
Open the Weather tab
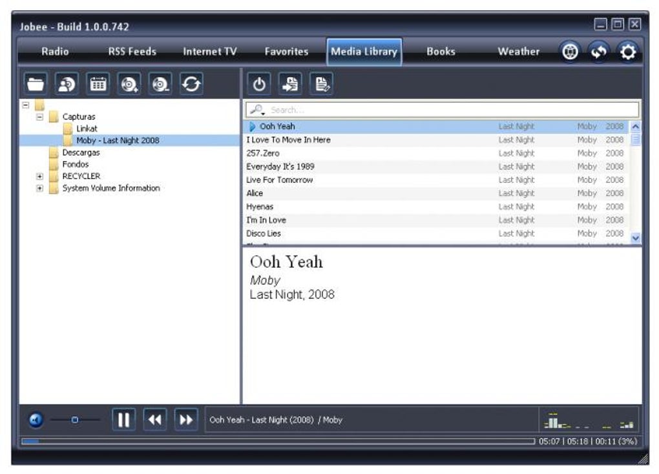pyautogui.click(x=518, y=51)
